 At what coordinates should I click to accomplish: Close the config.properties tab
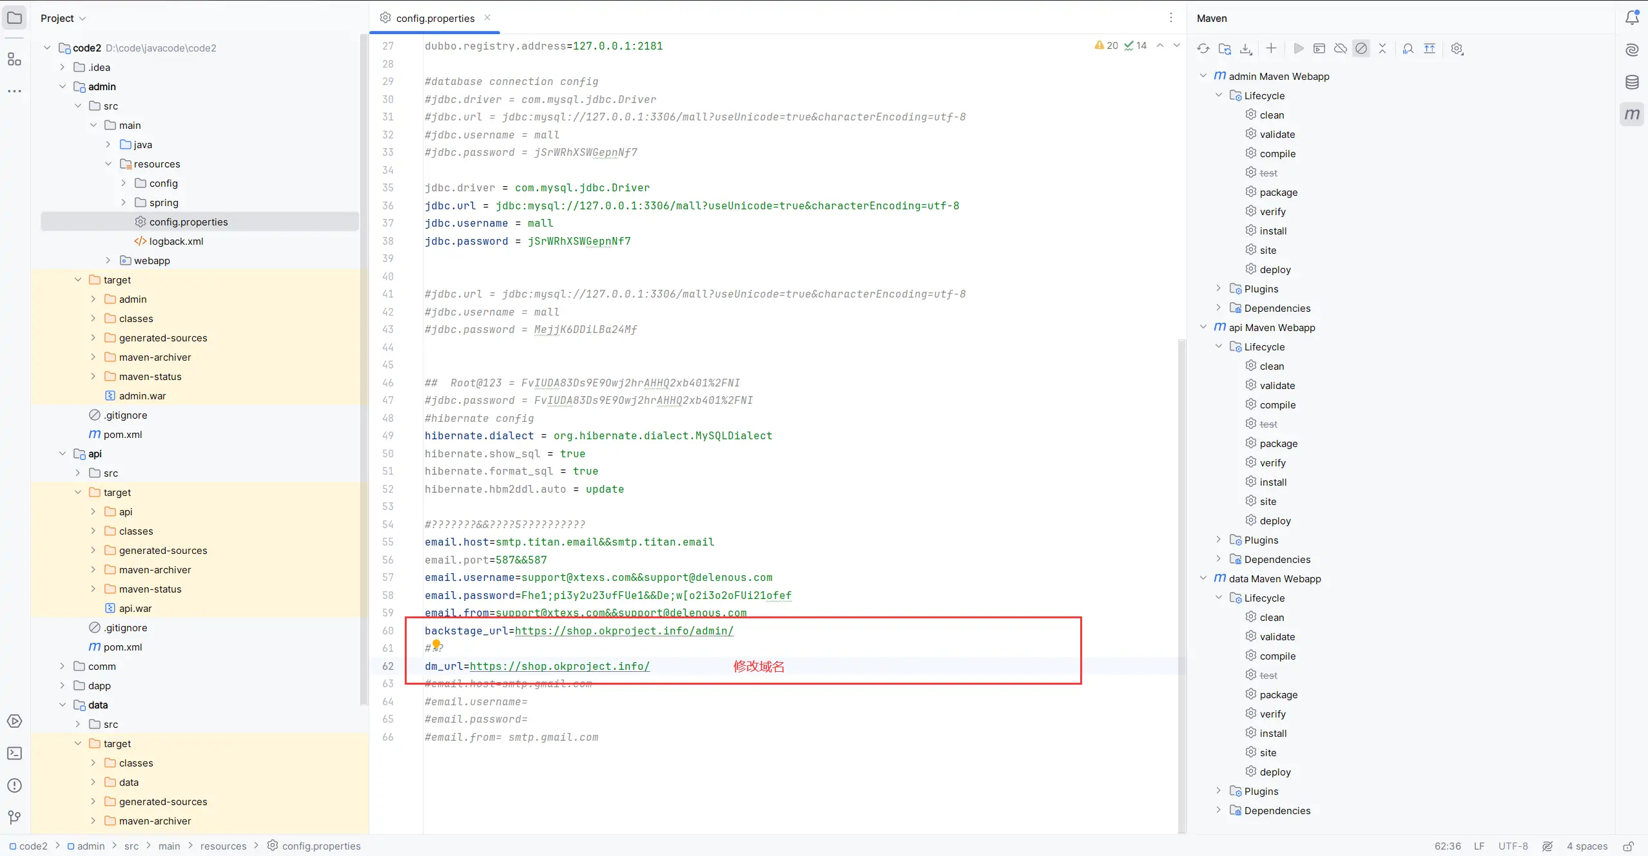[x=487, y=17]
